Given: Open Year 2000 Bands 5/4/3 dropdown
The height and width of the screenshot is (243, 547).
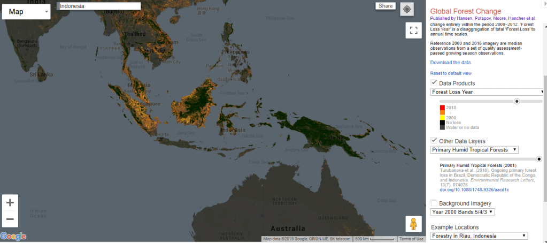Looking at the screenshot, I should coord(463,212).
